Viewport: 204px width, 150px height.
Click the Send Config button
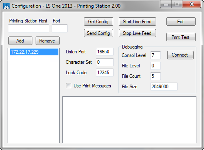point(98,33)
